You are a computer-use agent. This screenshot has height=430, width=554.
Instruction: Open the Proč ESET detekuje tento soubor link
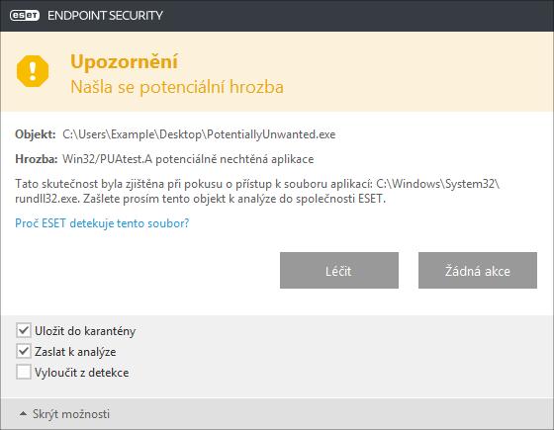102,223
